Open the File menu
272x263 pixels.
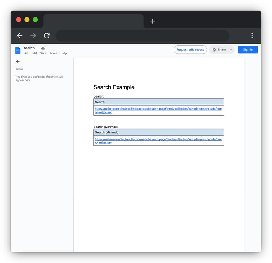(x=26, y=53)
